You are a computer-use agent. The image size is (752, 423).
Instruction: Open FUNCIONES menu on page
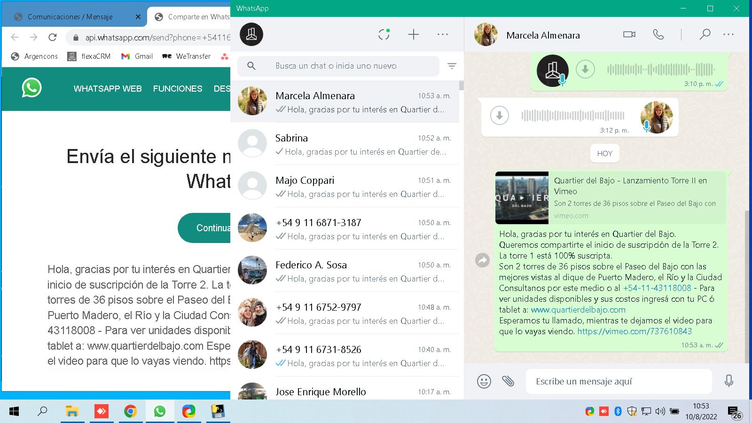pyautogui.click(x=178, y=88)
